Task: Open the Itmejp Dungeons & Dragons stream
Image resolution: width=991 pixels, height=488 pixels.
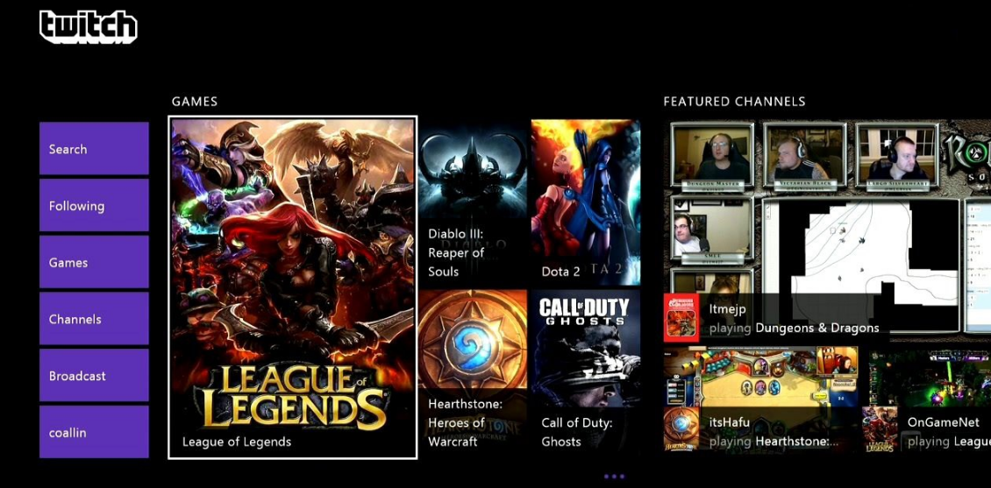Action: tap(827, 230)
